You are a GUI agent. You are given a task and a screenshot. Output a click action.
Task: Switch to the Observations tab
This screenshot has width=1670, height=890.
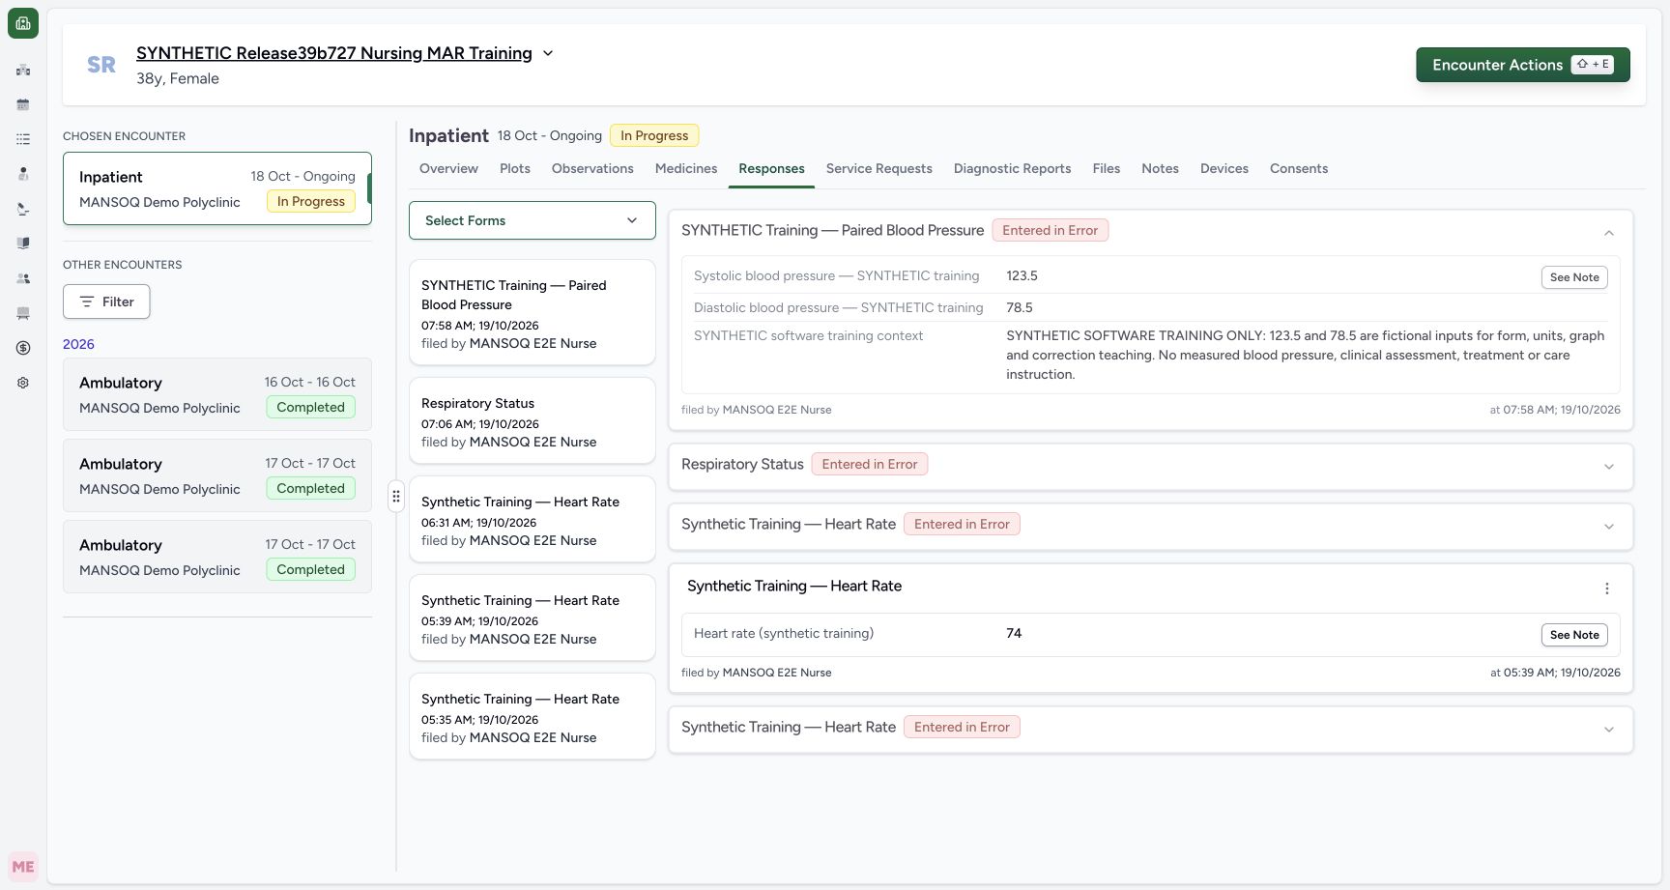pos(592,168)
